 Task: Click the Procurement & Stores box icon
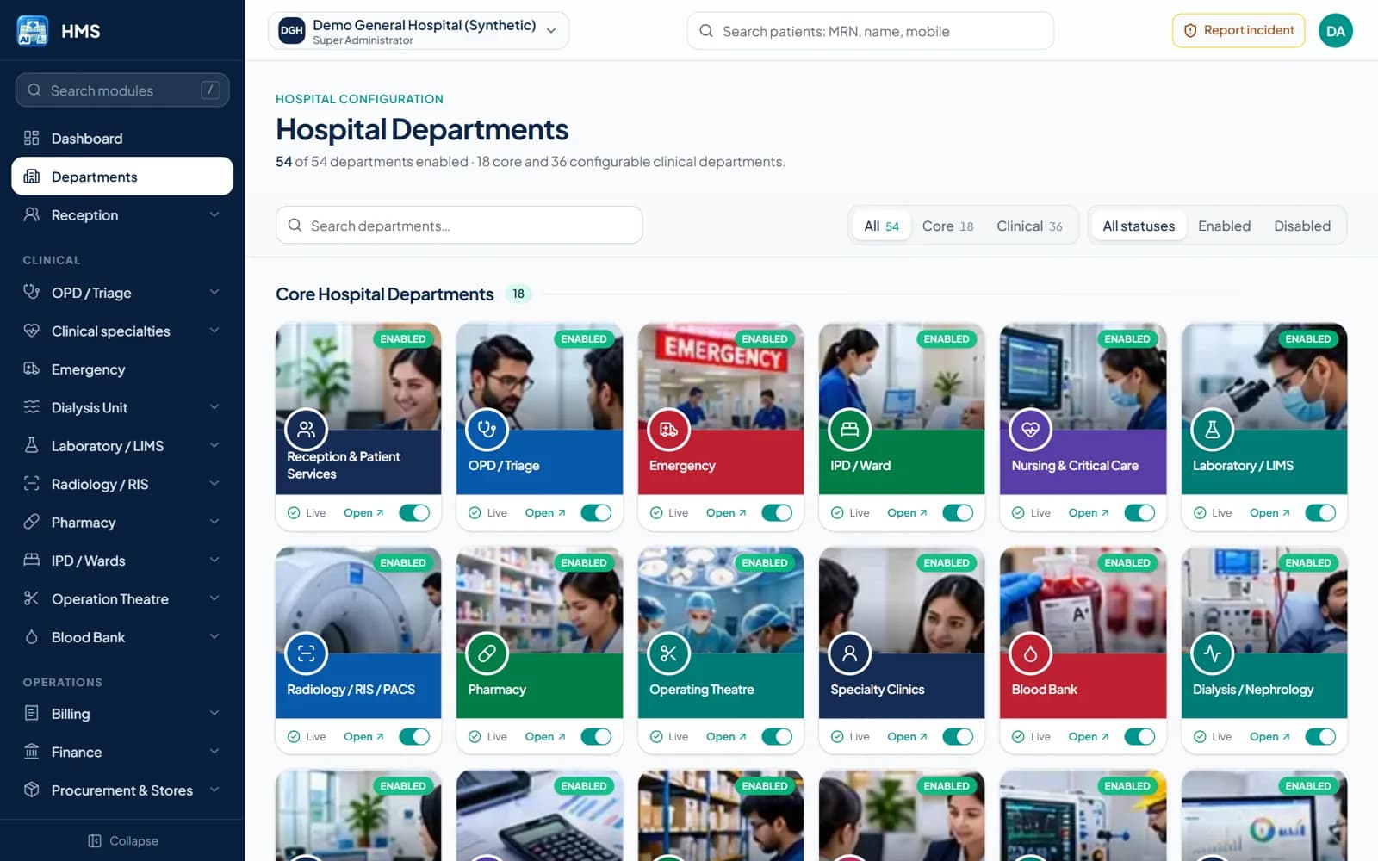[x=32, y=790]
